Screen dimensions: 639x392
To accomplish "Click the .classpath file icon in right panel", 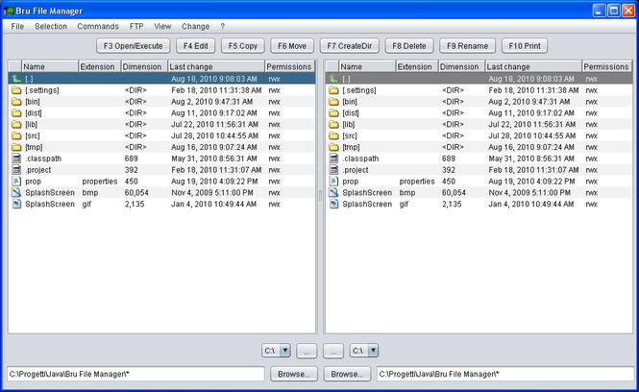I will pos(333,159).
